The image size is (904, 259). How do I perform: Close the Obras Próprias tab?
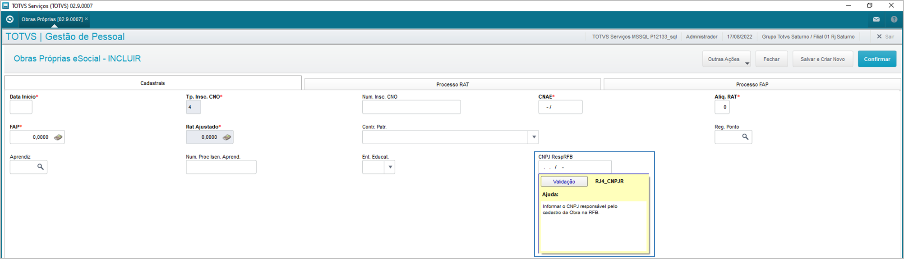(87, 19)
